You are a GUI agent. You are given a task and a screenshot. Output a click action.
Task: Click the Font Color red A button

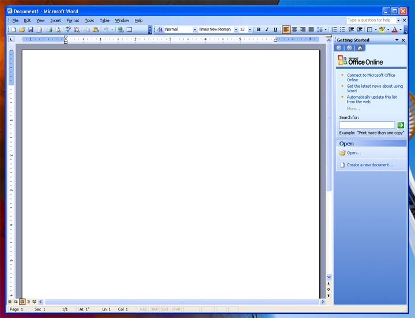tap(395, 29)
